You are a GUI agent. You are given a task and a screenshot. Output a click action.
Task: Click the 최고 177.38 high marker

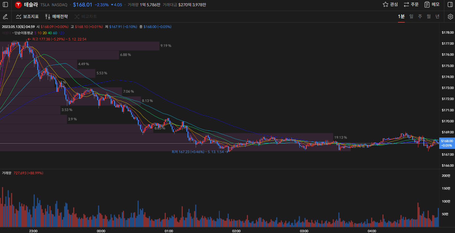[x=57, y=39]
